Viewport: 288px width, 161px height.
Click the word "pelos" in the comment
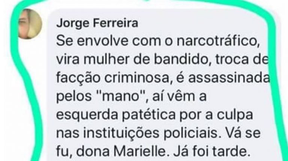click(x=73, y=97)
